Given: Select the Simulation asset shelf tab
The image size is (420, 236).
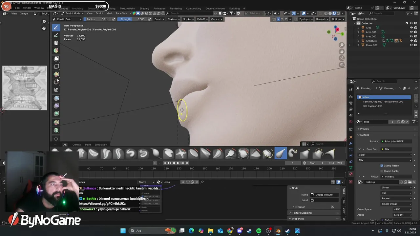Looking at the screenshot, I should pyautogui.click(x=101, y=145).
